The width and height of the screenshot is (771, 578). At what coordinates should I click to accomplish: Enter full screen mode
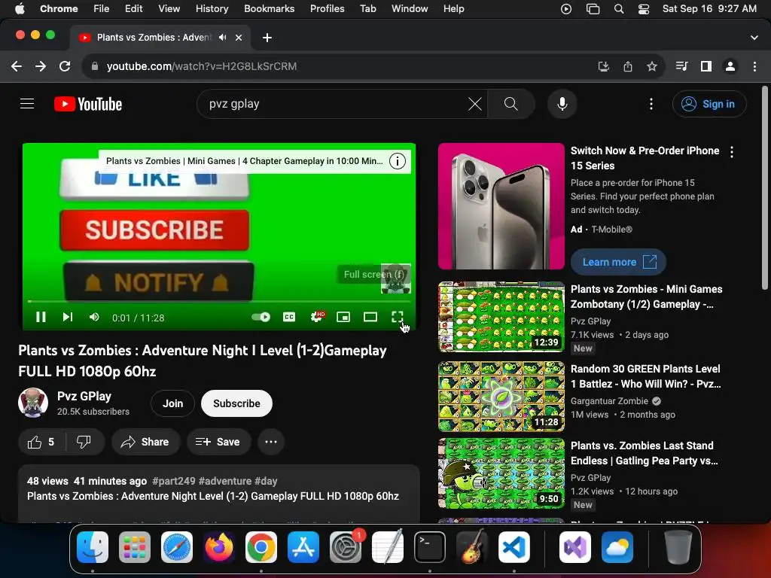point(398,317)
